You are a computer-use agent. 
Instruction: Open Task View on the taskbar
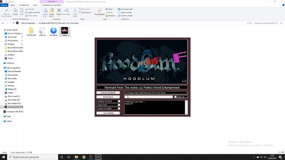coord(69,157)
